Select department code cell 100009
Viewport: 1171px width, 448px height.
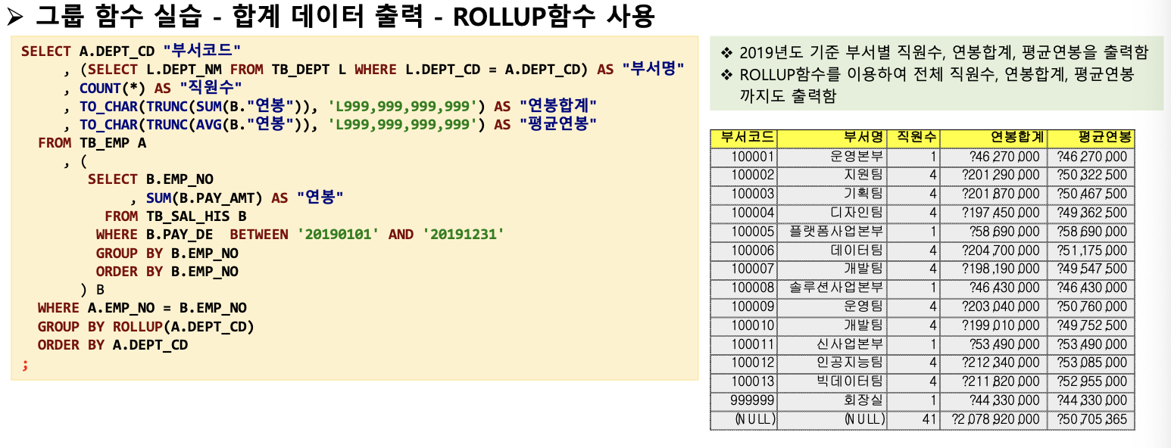(x=744, y=306)
